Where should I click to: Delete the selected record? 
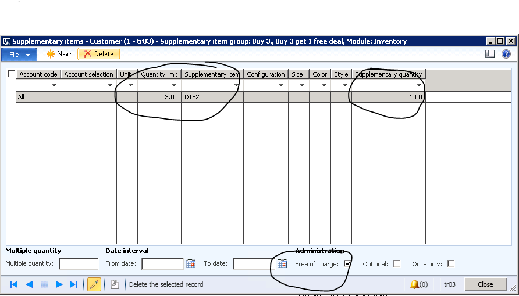[x=98, y=54]
